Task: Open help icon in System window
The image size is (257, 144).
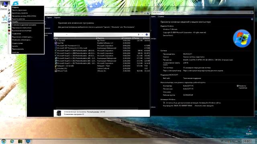Action: pyautogui.click(x=252, y=19)
